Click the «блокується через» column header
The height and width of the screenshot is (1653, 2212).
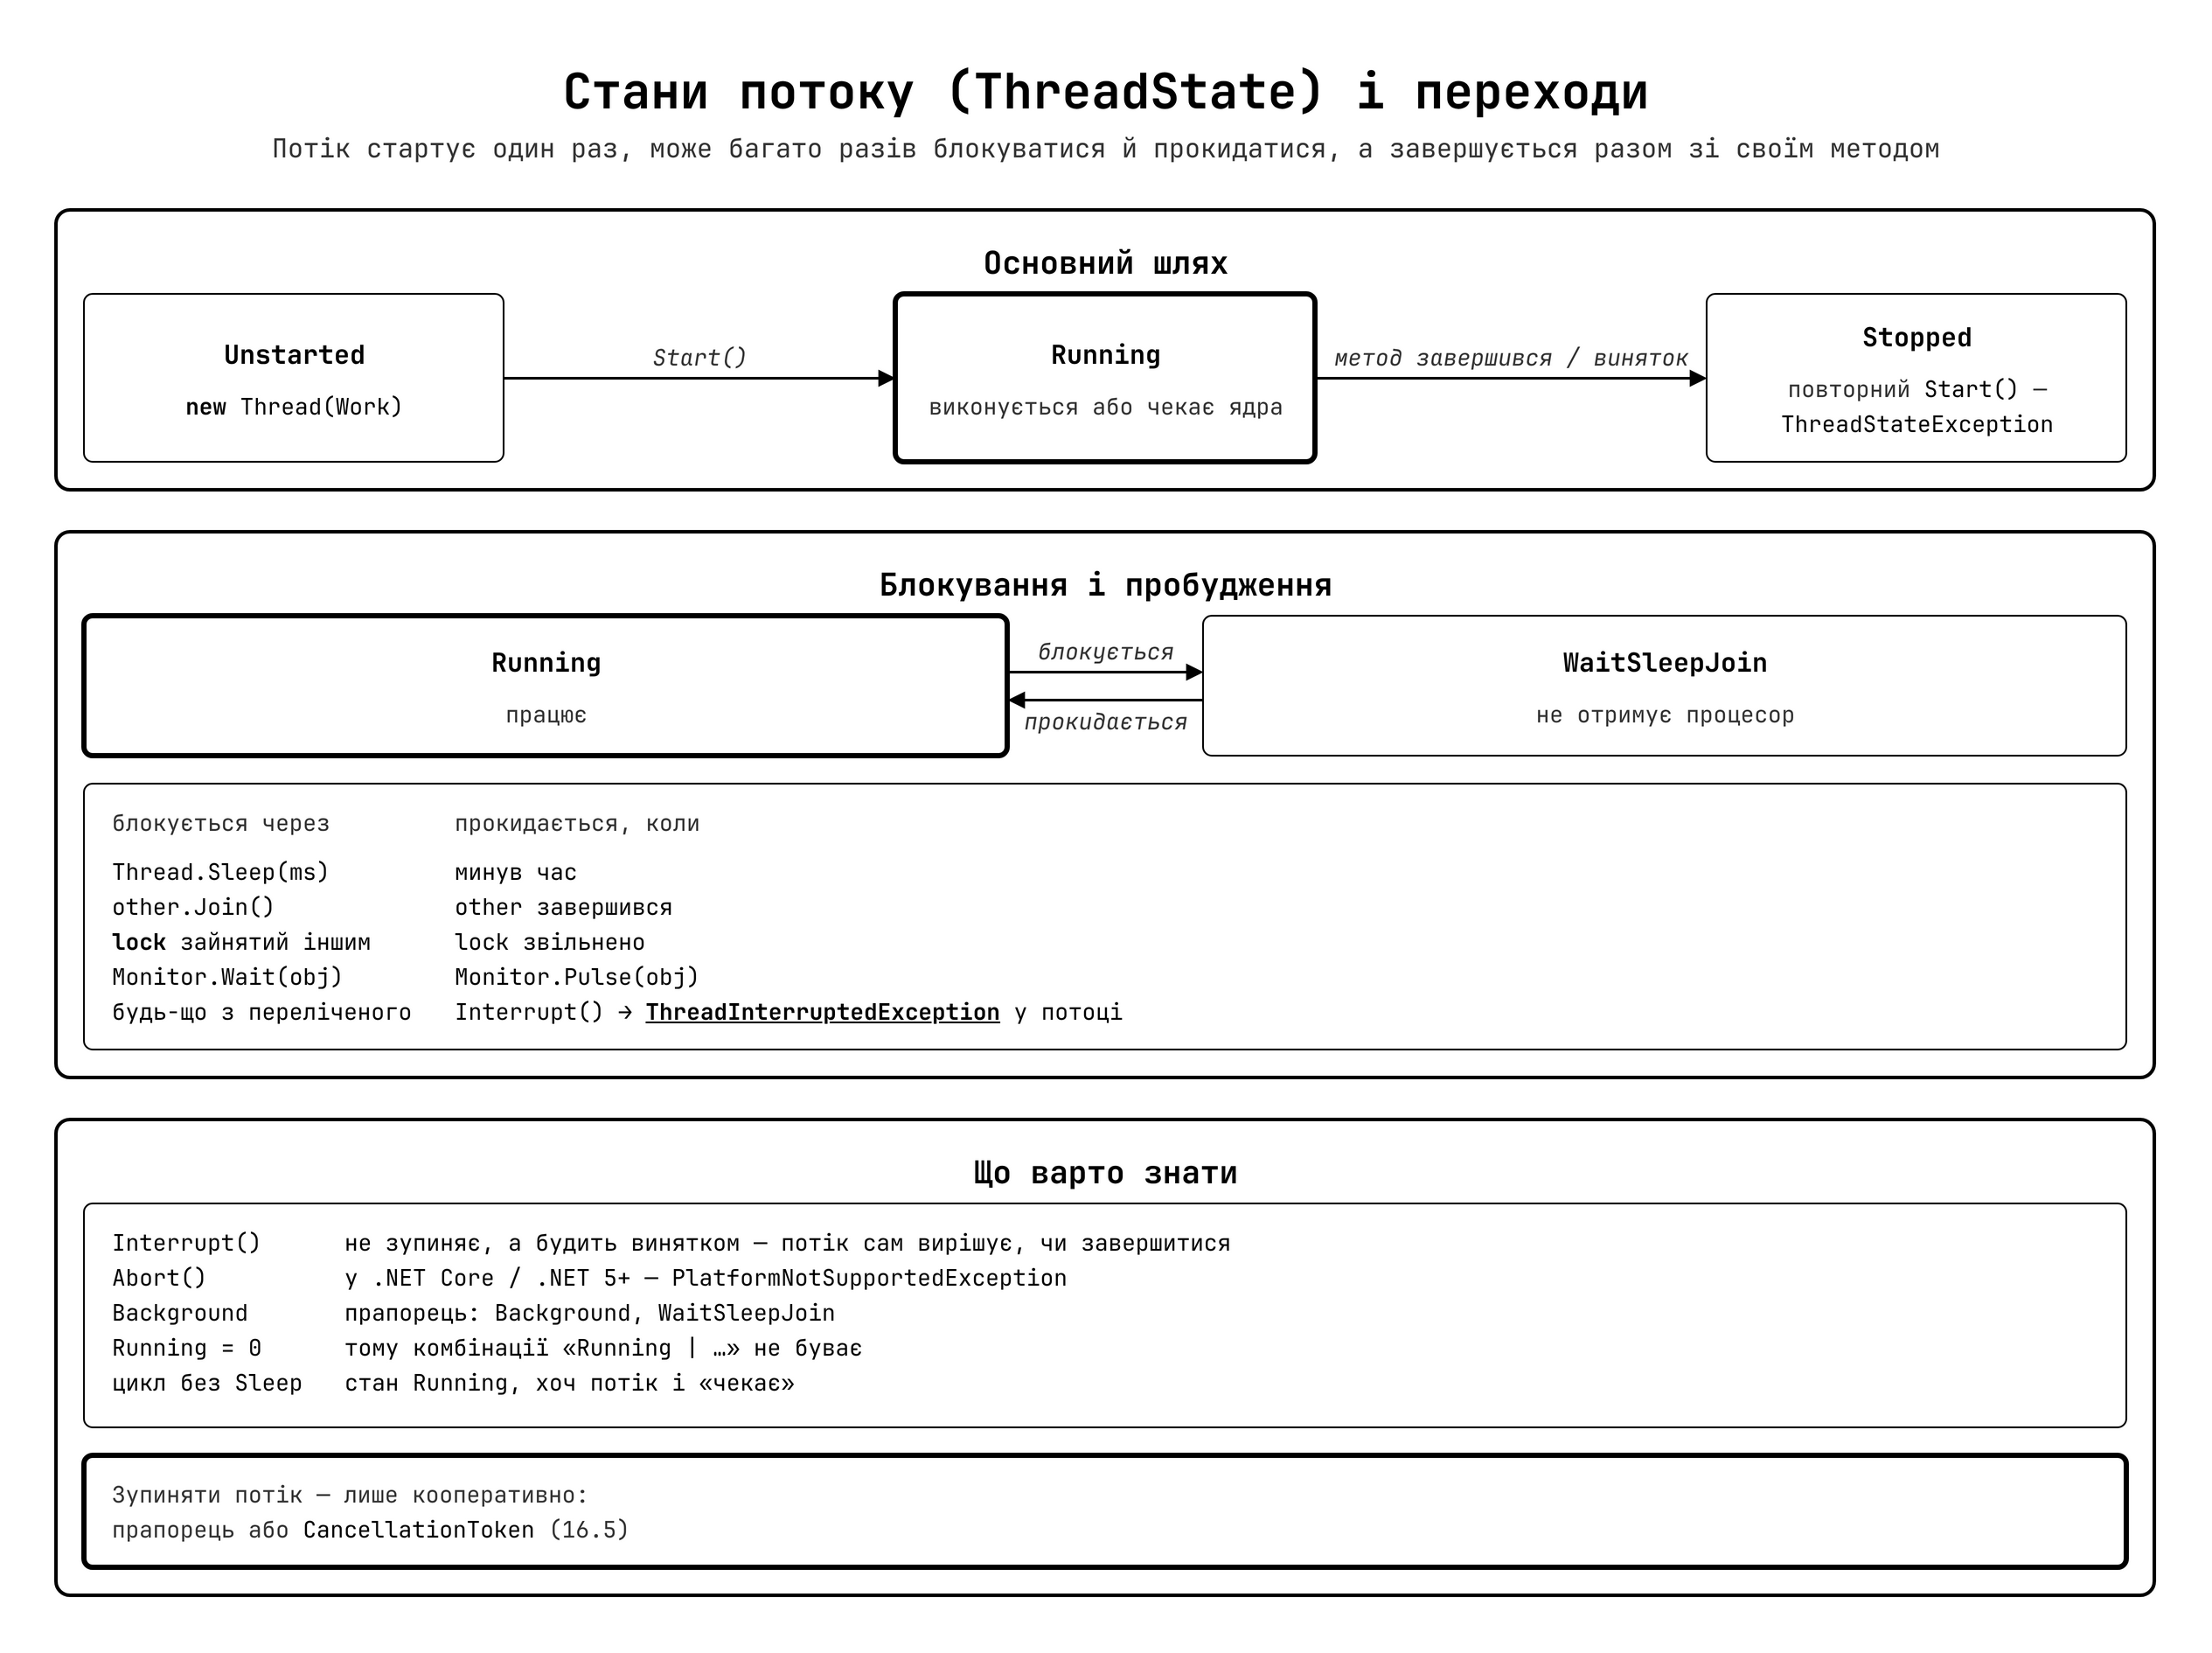coord(220,822)
